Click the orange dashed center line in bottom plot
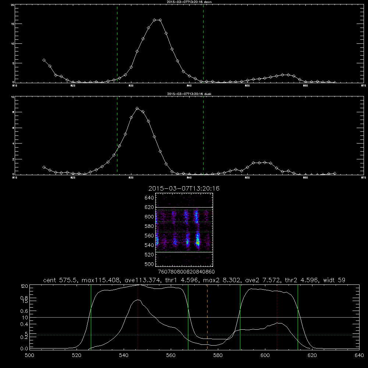Screen dimensions: 368x368 tap(207, 317)
